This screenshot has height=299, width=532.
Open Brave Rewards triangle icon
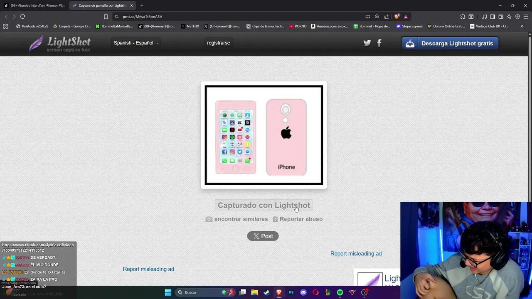406,17
